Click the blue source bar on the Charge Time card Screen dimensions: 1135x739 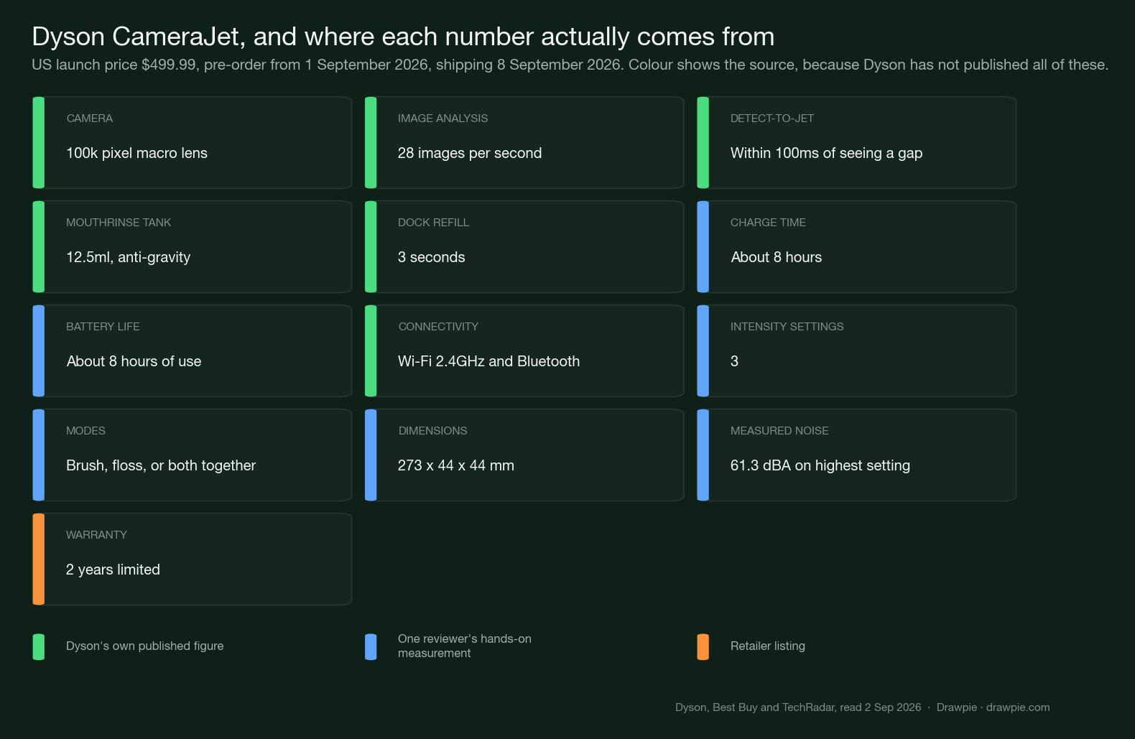pyautogui.click(x=703, y=247)
